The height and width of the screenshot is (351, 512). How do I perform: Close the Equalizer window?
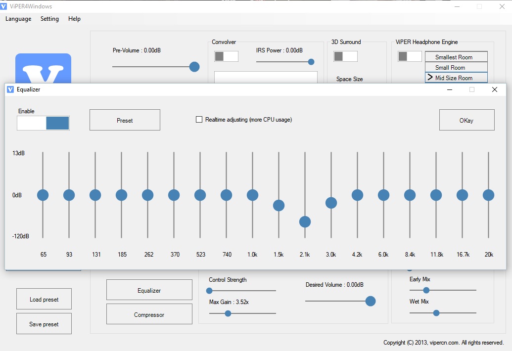tap(495, 89)
